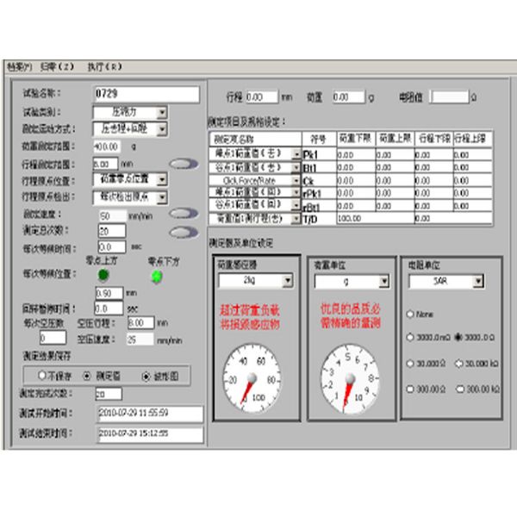
Task: Open the 档案 menu
Action: click(x=18, y=66)
